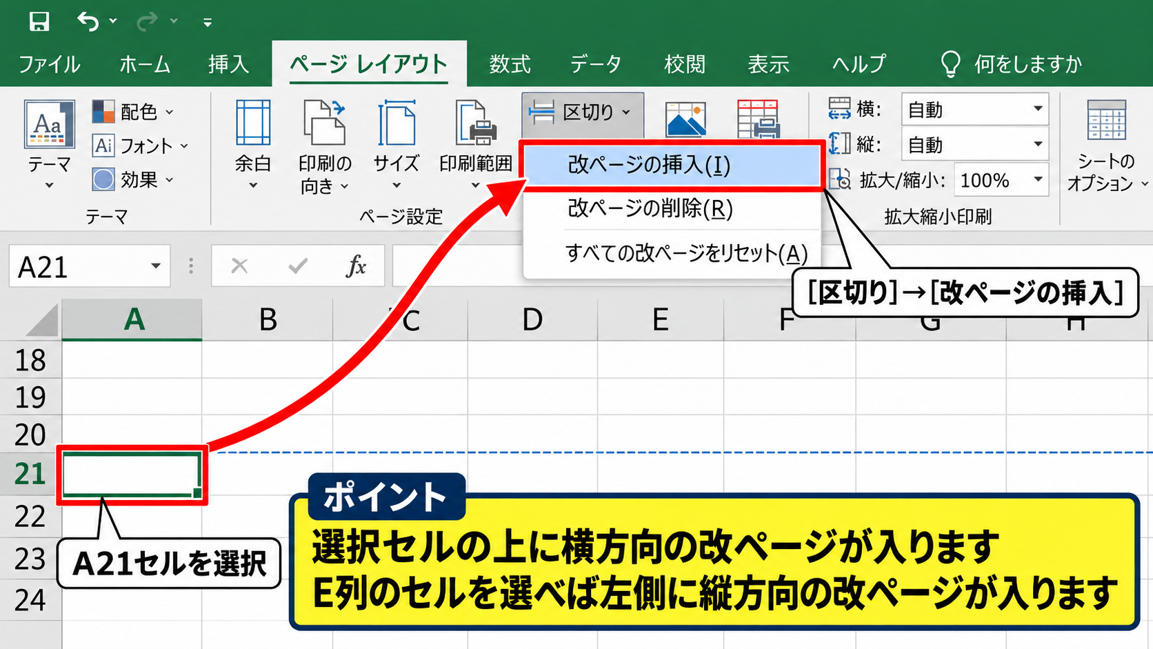Click the Undo arrow icon
The width and height of the screenshot is (1153, 649).
[x=88, y=21]
